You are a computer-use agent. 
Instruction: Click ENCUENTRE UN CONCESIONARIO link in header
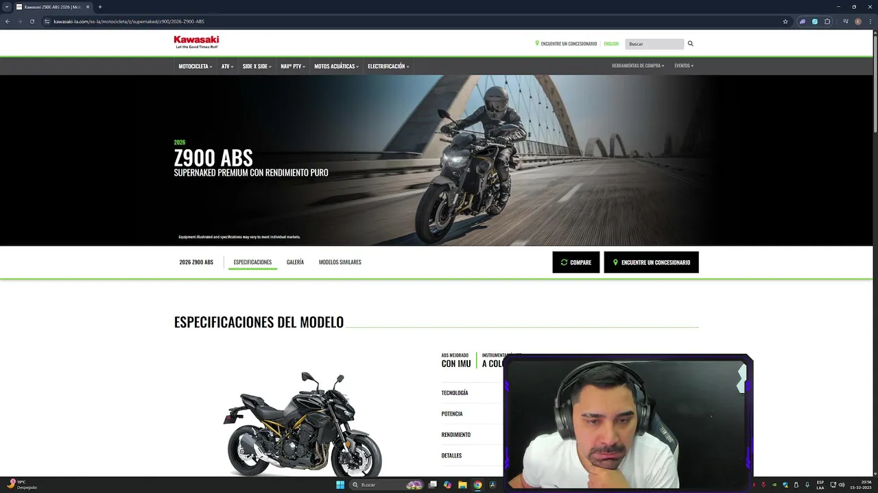pyautogui.click(x=566, y=44)
